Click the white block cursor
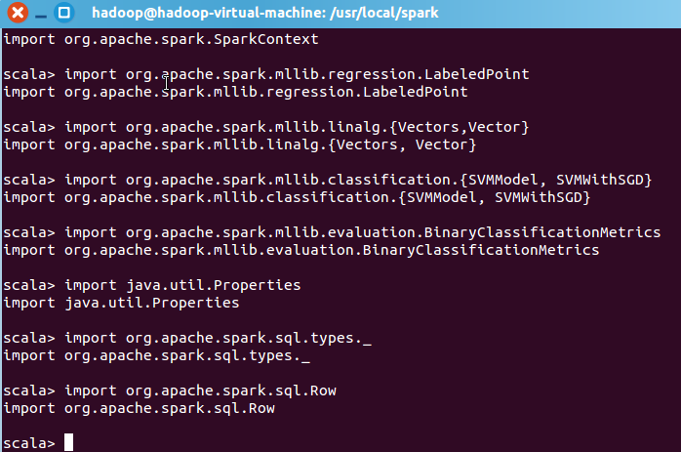 point(68,443)
